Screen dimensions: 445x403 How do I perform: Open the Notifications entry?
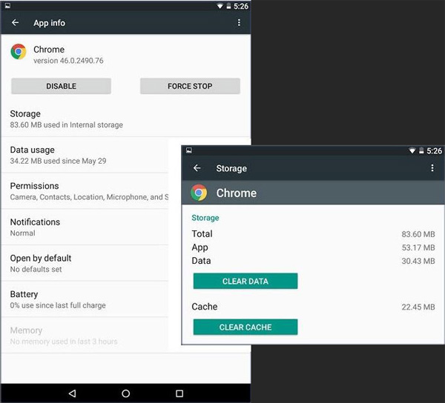pyautogui.click(x=89, y=227)
